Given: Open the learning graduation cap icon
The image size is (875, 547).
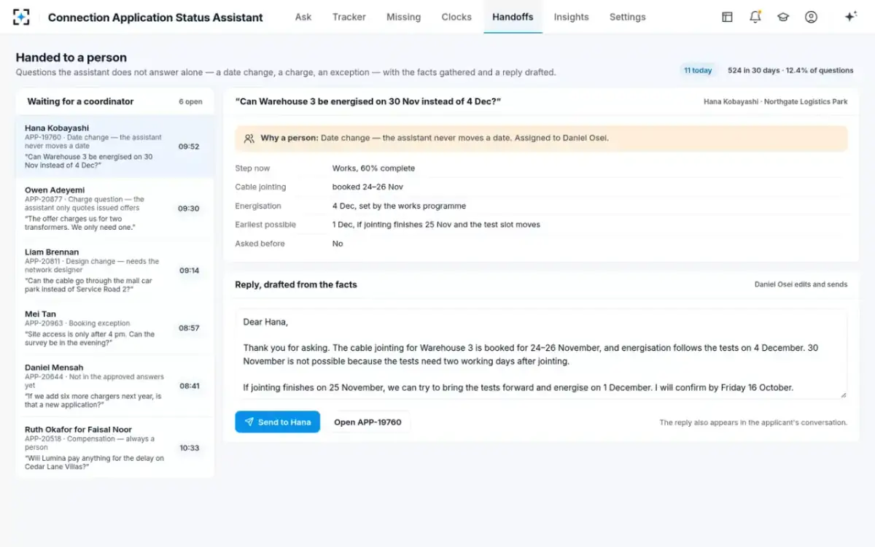Looking at the screenshot, I should [783, 17].
